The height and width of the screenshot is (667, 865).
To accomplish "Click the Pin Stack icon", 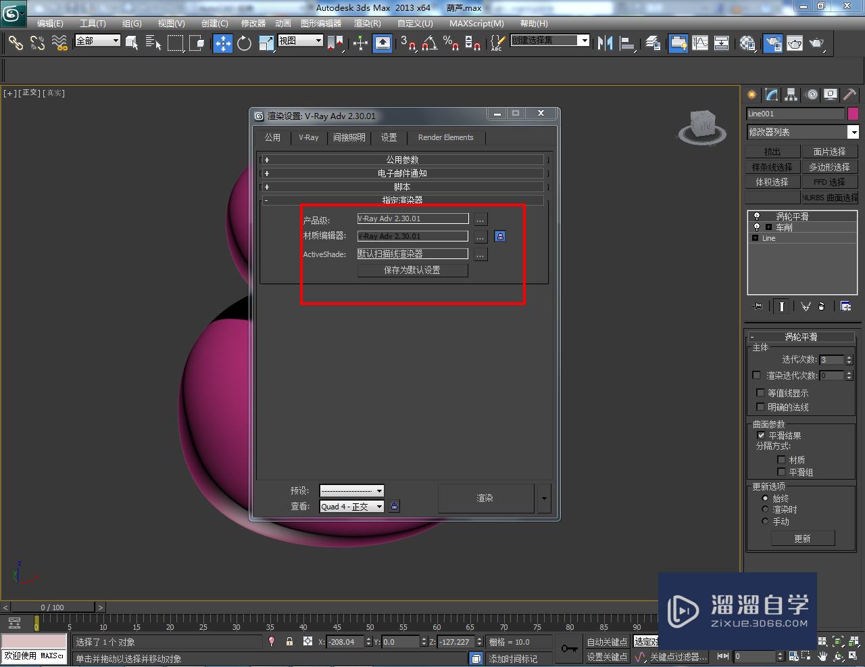I will coord(758,306).
